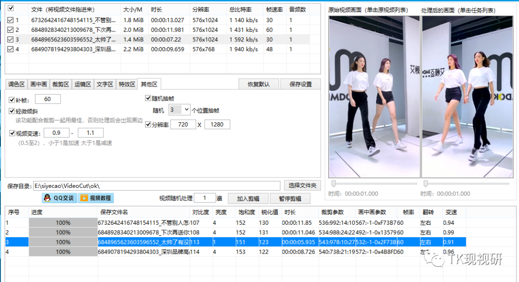This screenshot has height=282, width=519.
Task: Click the maximum speed field showing 1.1
Action: 91,132
